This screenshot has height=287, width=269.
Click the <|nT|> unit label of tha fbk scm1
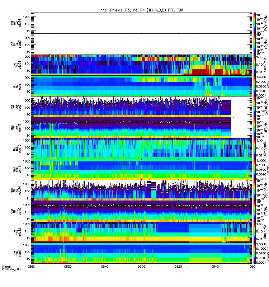coord(267,86)
